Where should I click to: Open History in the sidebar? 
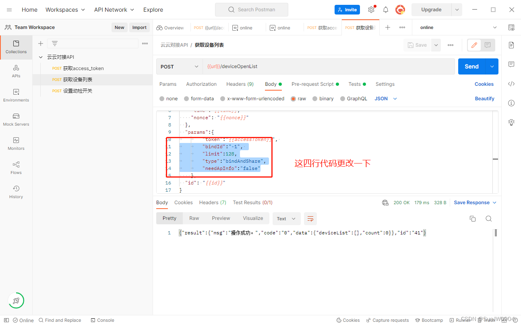16,192
